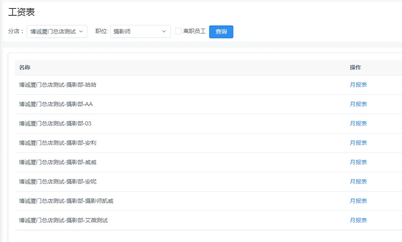Select the name cell ending in AA
402x242 pixels.
tap(56, 104)
